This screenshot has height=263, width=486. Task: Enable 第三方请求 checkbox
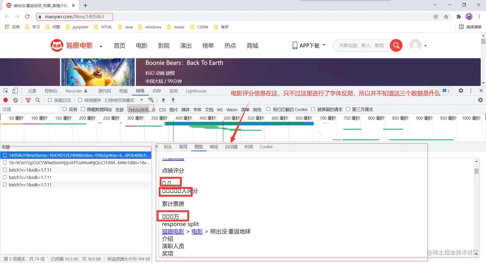(347, 109)
